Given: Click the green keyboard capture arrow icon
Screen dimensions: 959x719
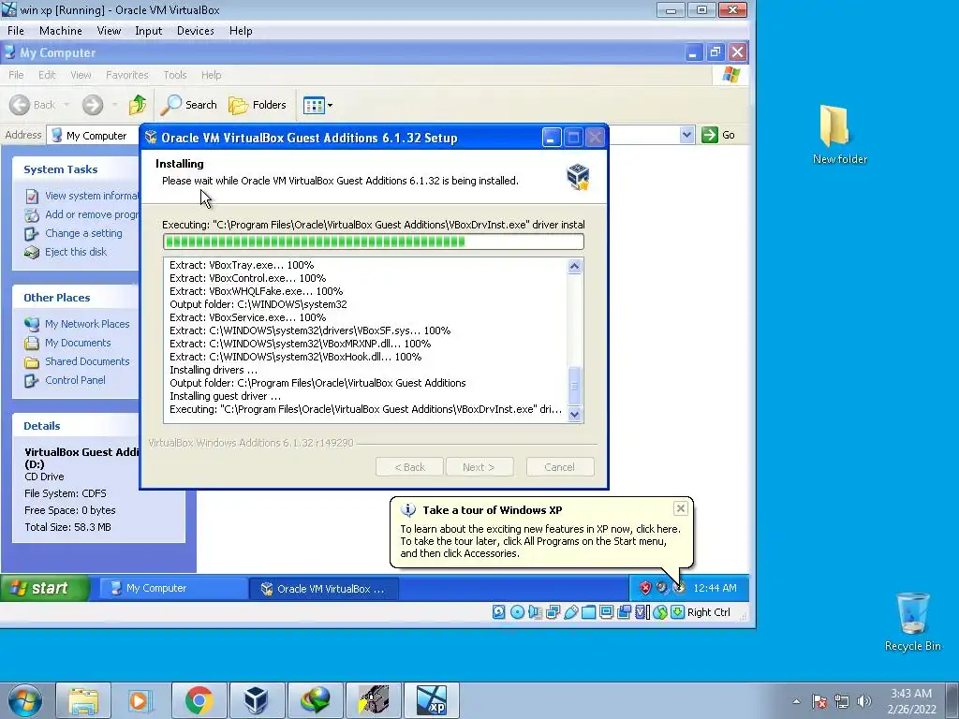Looking at the screenshot, I should point(677,612).
